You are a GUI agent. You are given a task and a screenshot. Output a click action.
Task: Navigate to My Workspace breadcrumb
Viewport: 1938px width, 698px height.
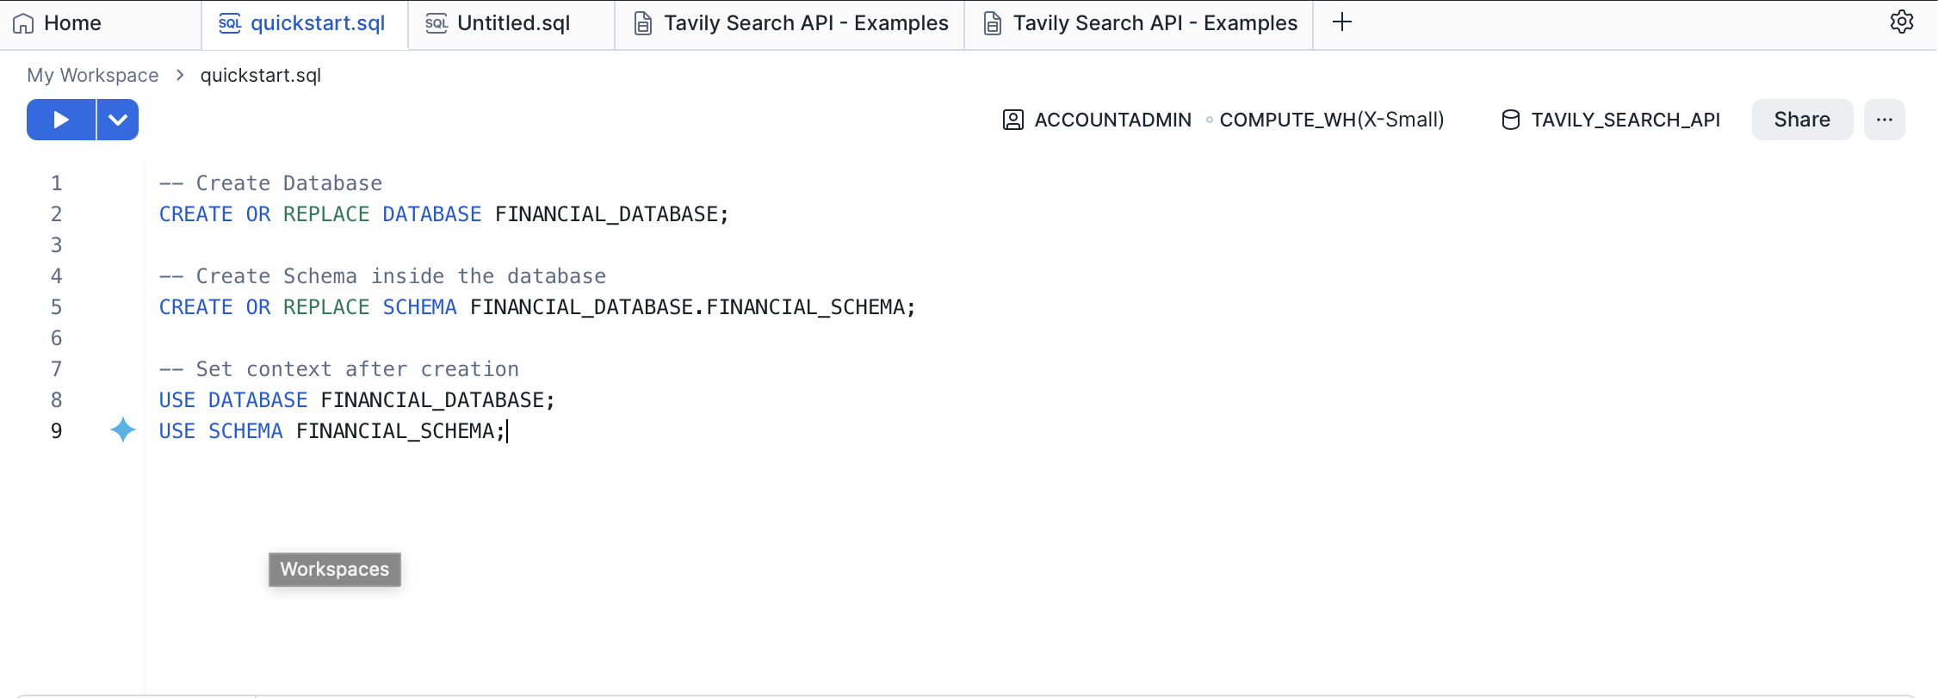click(93, 75)
